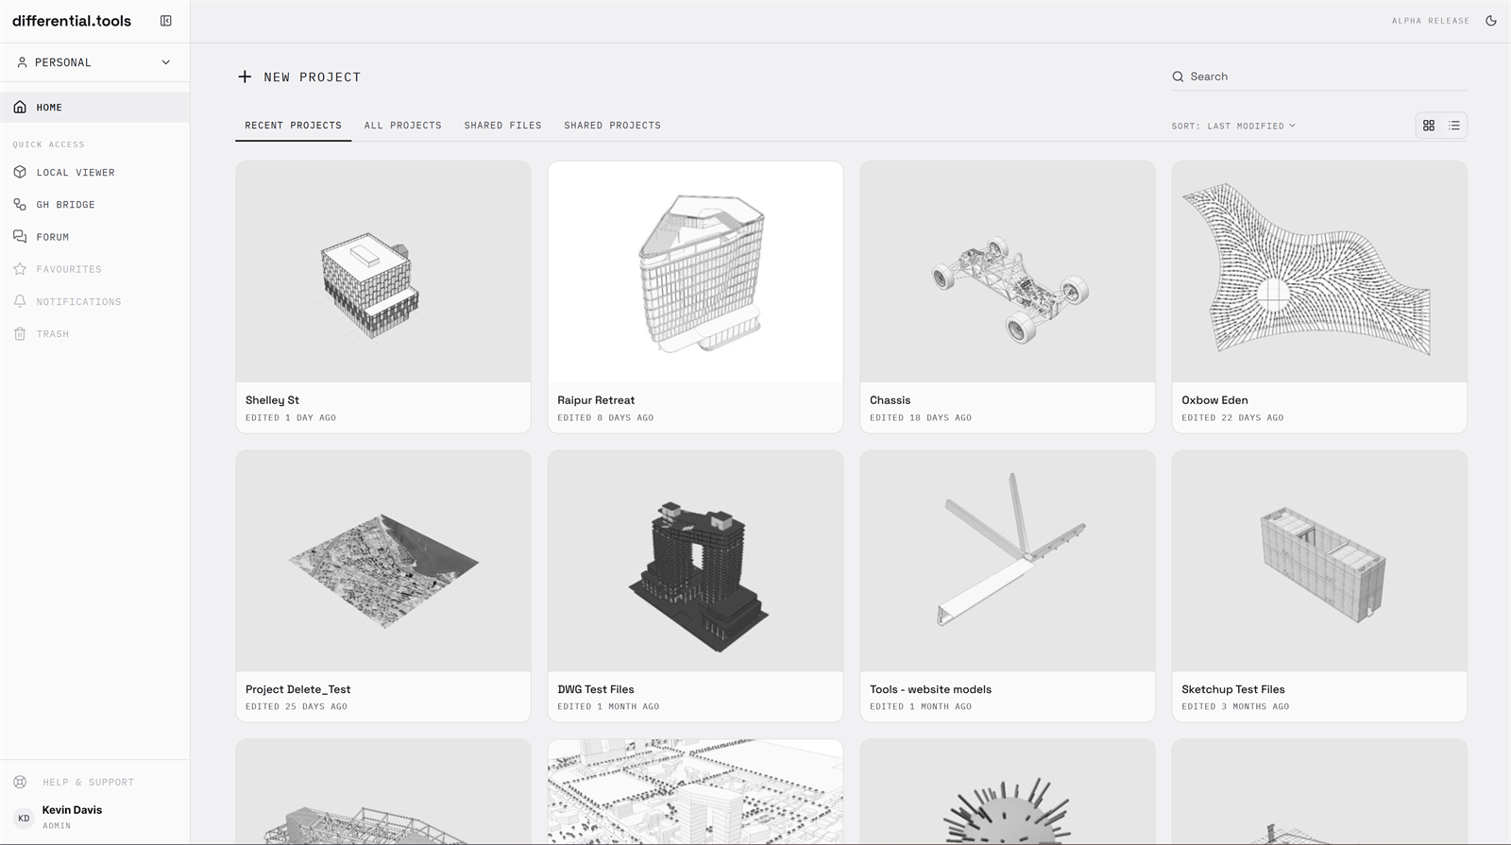Click Oxbow Eden project title
This screenshot has height=845, width=1511.
click(1214, 400)
